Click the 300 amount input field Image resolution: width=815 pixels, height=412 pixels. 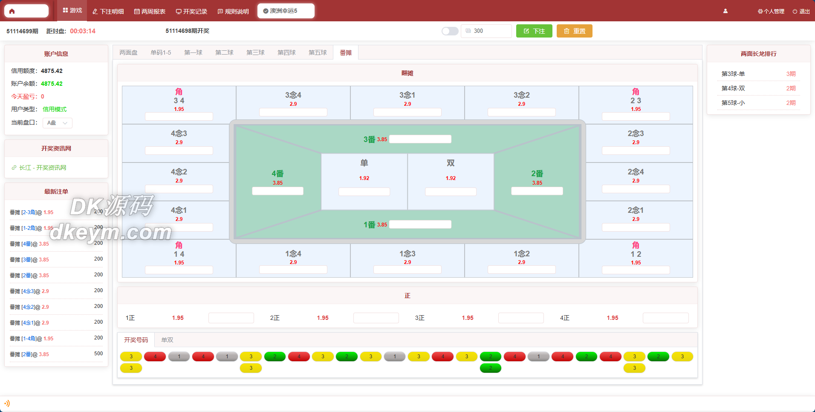pyautogui.click(x=486, y=31)
